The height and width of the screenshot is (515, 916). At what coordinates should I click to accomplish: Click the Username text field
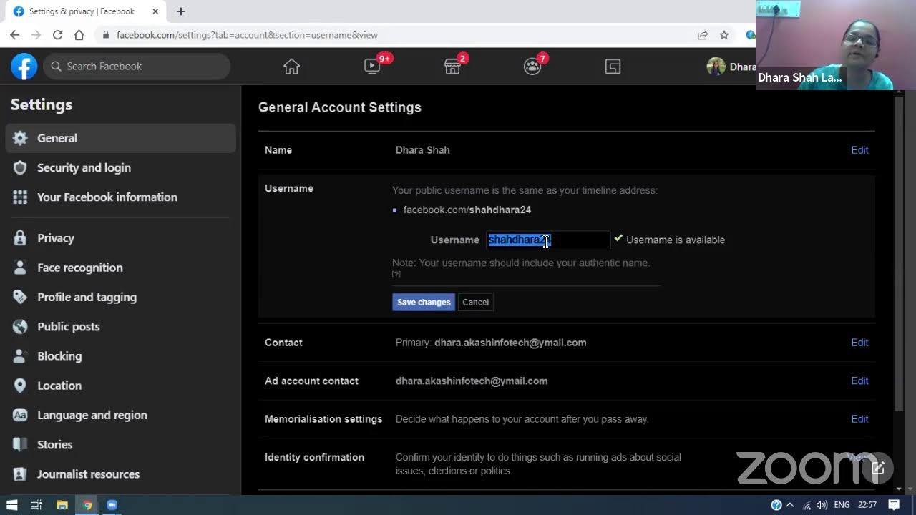[548, 240]
